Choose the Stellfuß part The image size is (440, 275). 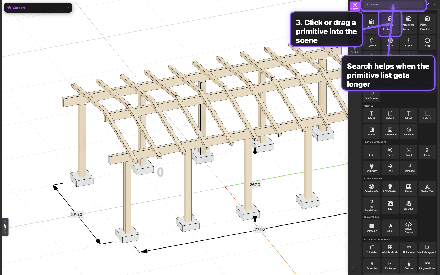[x=409, y=265]
